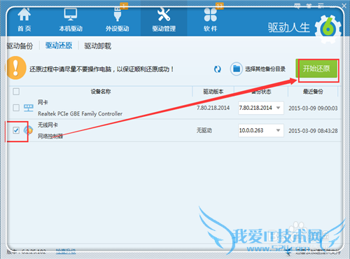Open the 10.0.0.263 backup version dropdown

point(261,130)
